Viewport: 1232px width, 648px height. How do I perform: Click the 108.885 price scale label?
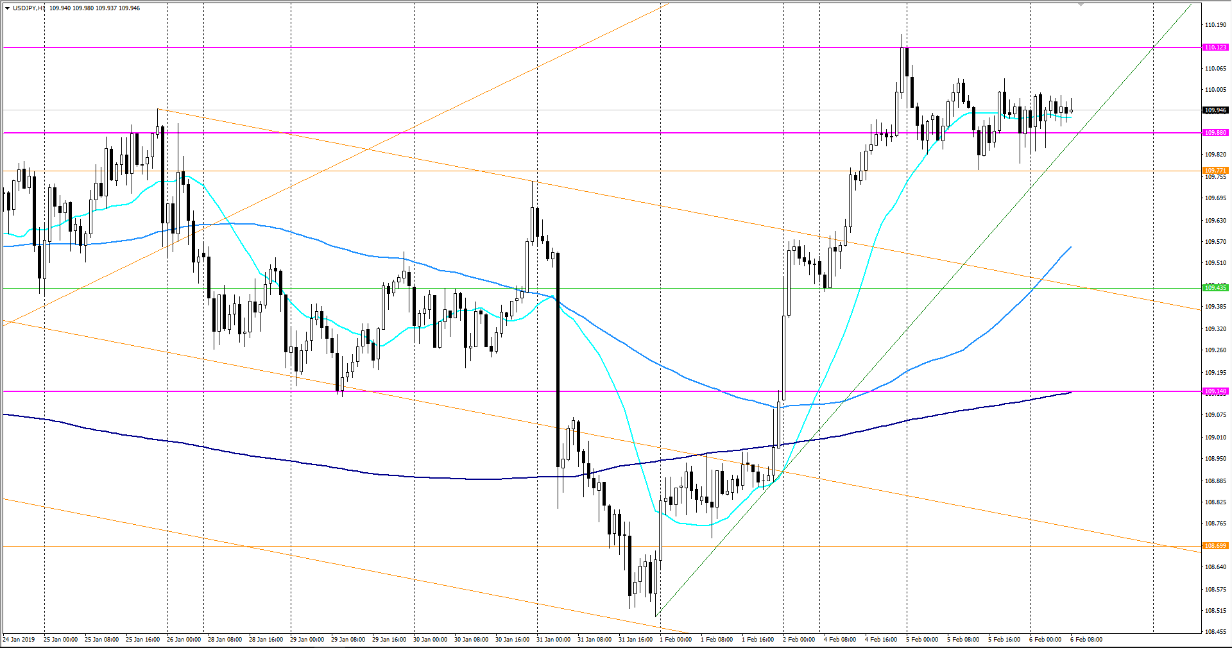click(1215, 481)
